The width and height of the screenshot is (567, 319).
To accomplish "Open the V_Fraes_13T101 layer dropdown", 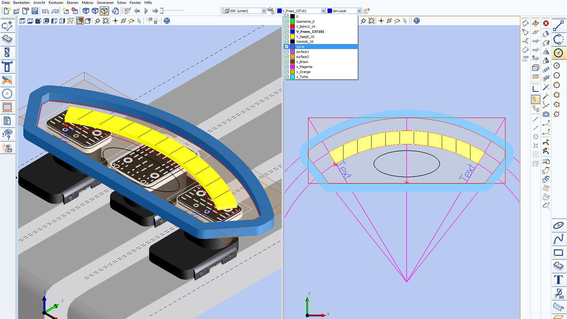I will click(x=323, y=11).
